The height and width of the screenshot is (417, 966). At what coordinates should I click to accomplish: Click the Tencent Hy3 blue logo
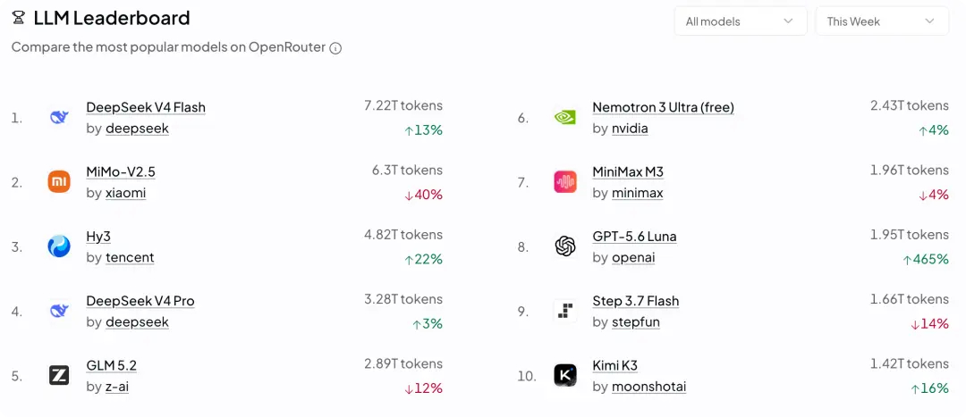pos(59,246)
